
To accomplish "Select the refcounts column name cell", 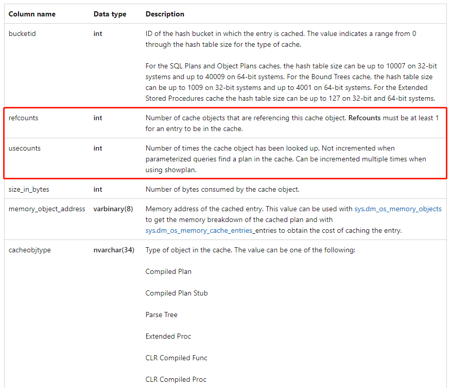I will coord(23,118).
